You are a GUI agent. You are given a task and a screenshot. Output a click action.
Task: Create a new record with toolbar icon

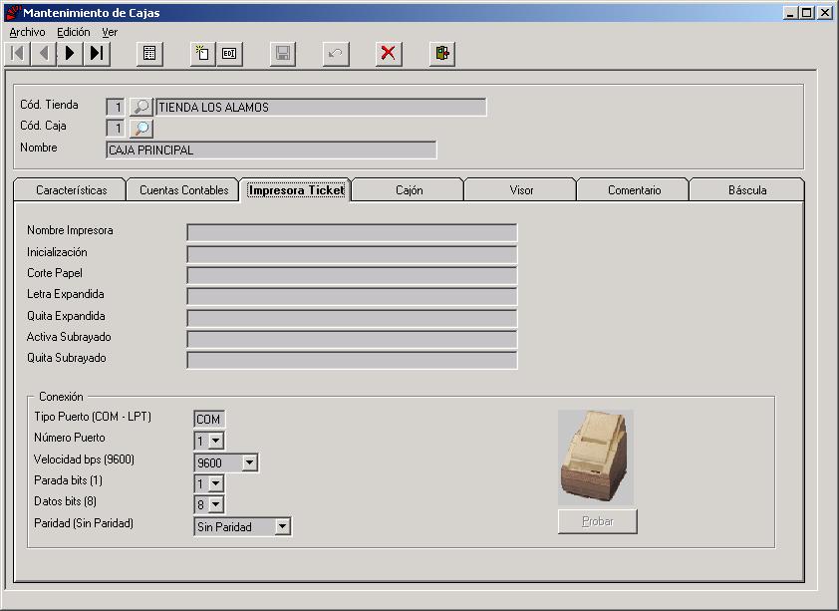pos(203,54)
